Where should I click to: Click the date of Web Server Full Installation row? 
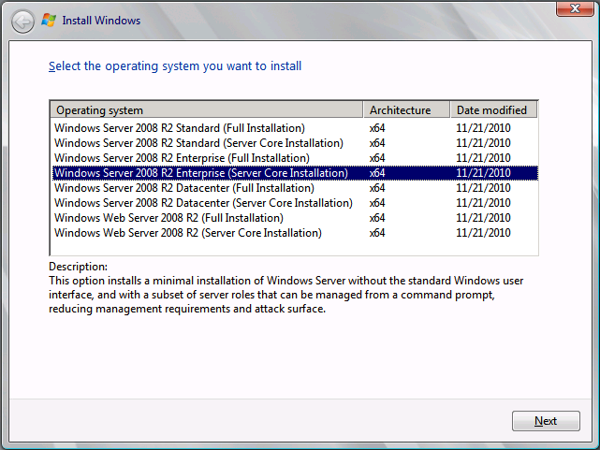click(483, 218)
